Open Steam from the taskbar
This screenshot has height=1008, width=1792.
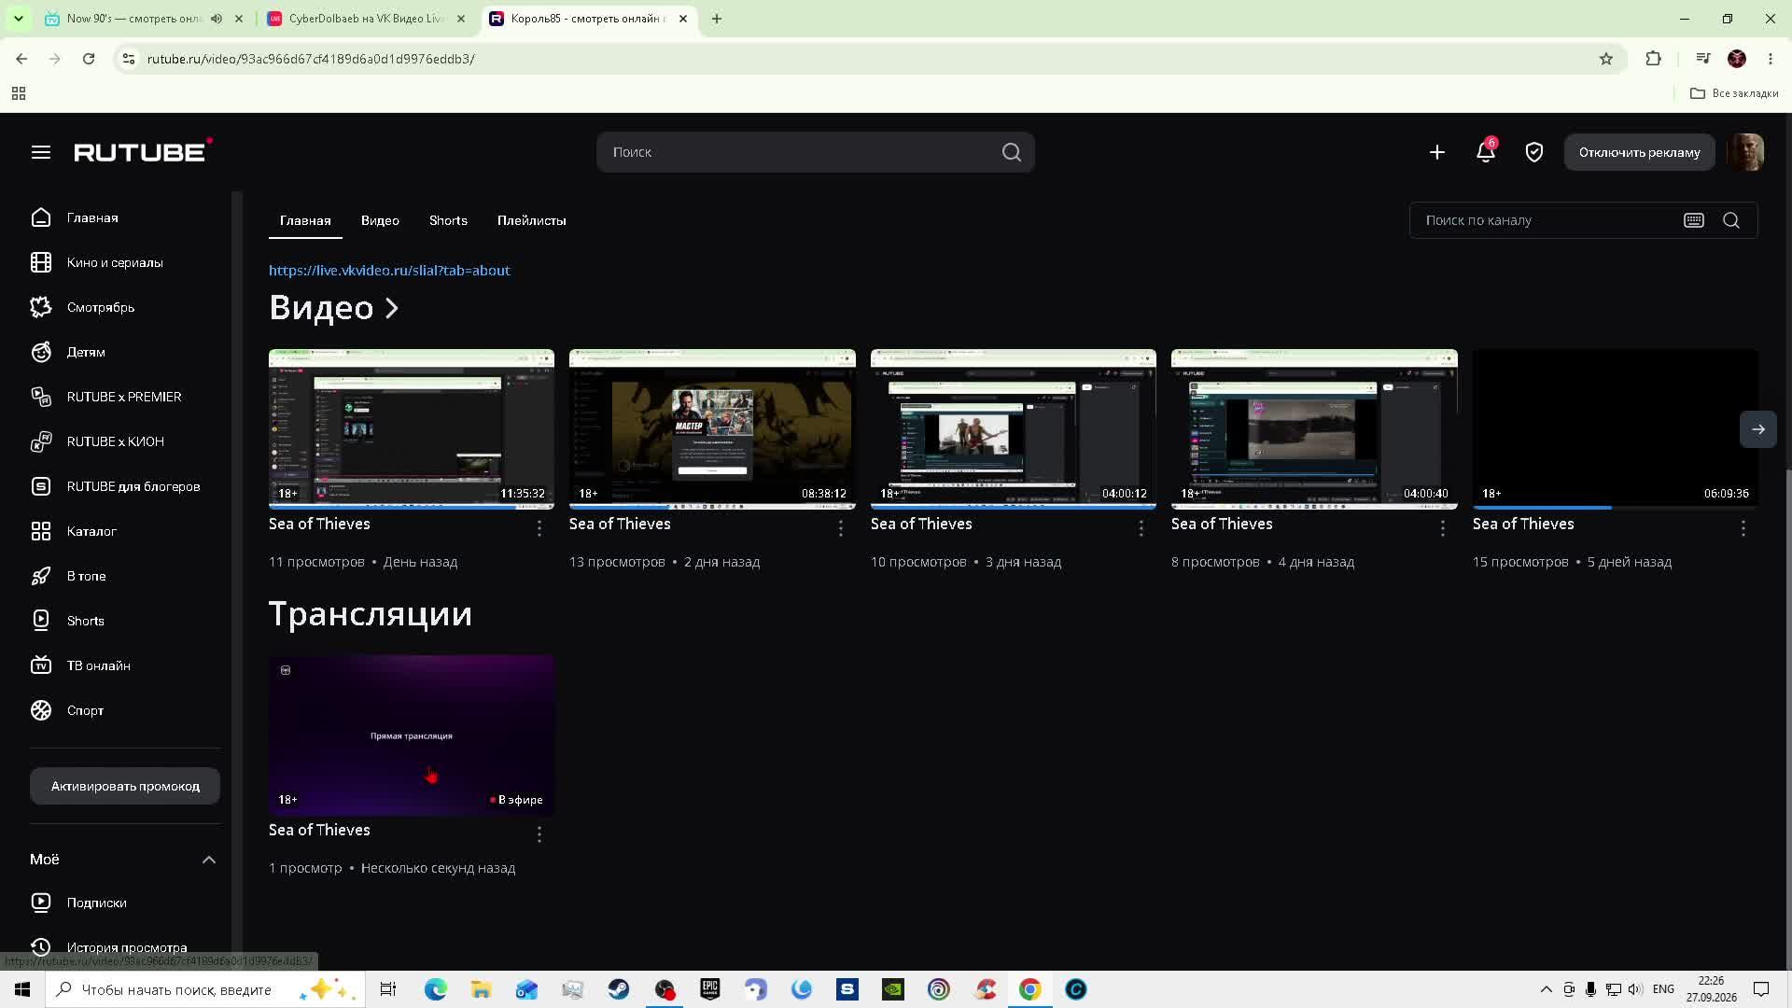tap(619, 989)
